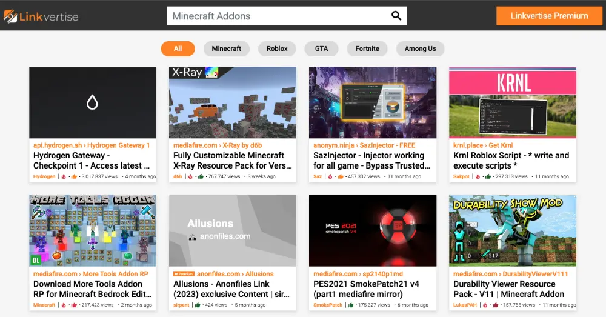
Task: Show GTA category results
Action: [321, 48]
